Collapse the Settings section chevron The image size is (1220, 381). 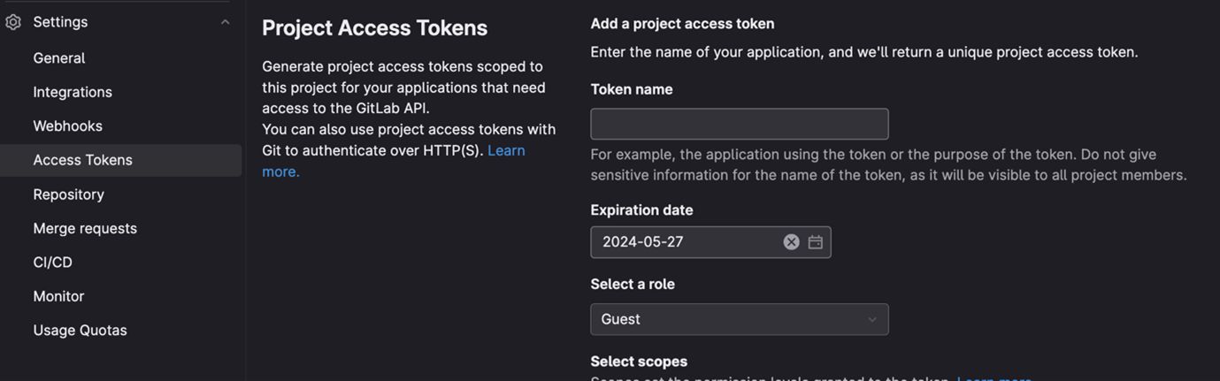click(x=225, y=22)
